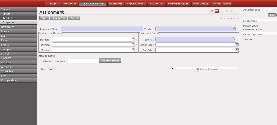This screenshot has height=125, width=277.
Task: Open Subject field dropdown arrow
Action: [237, 39]
